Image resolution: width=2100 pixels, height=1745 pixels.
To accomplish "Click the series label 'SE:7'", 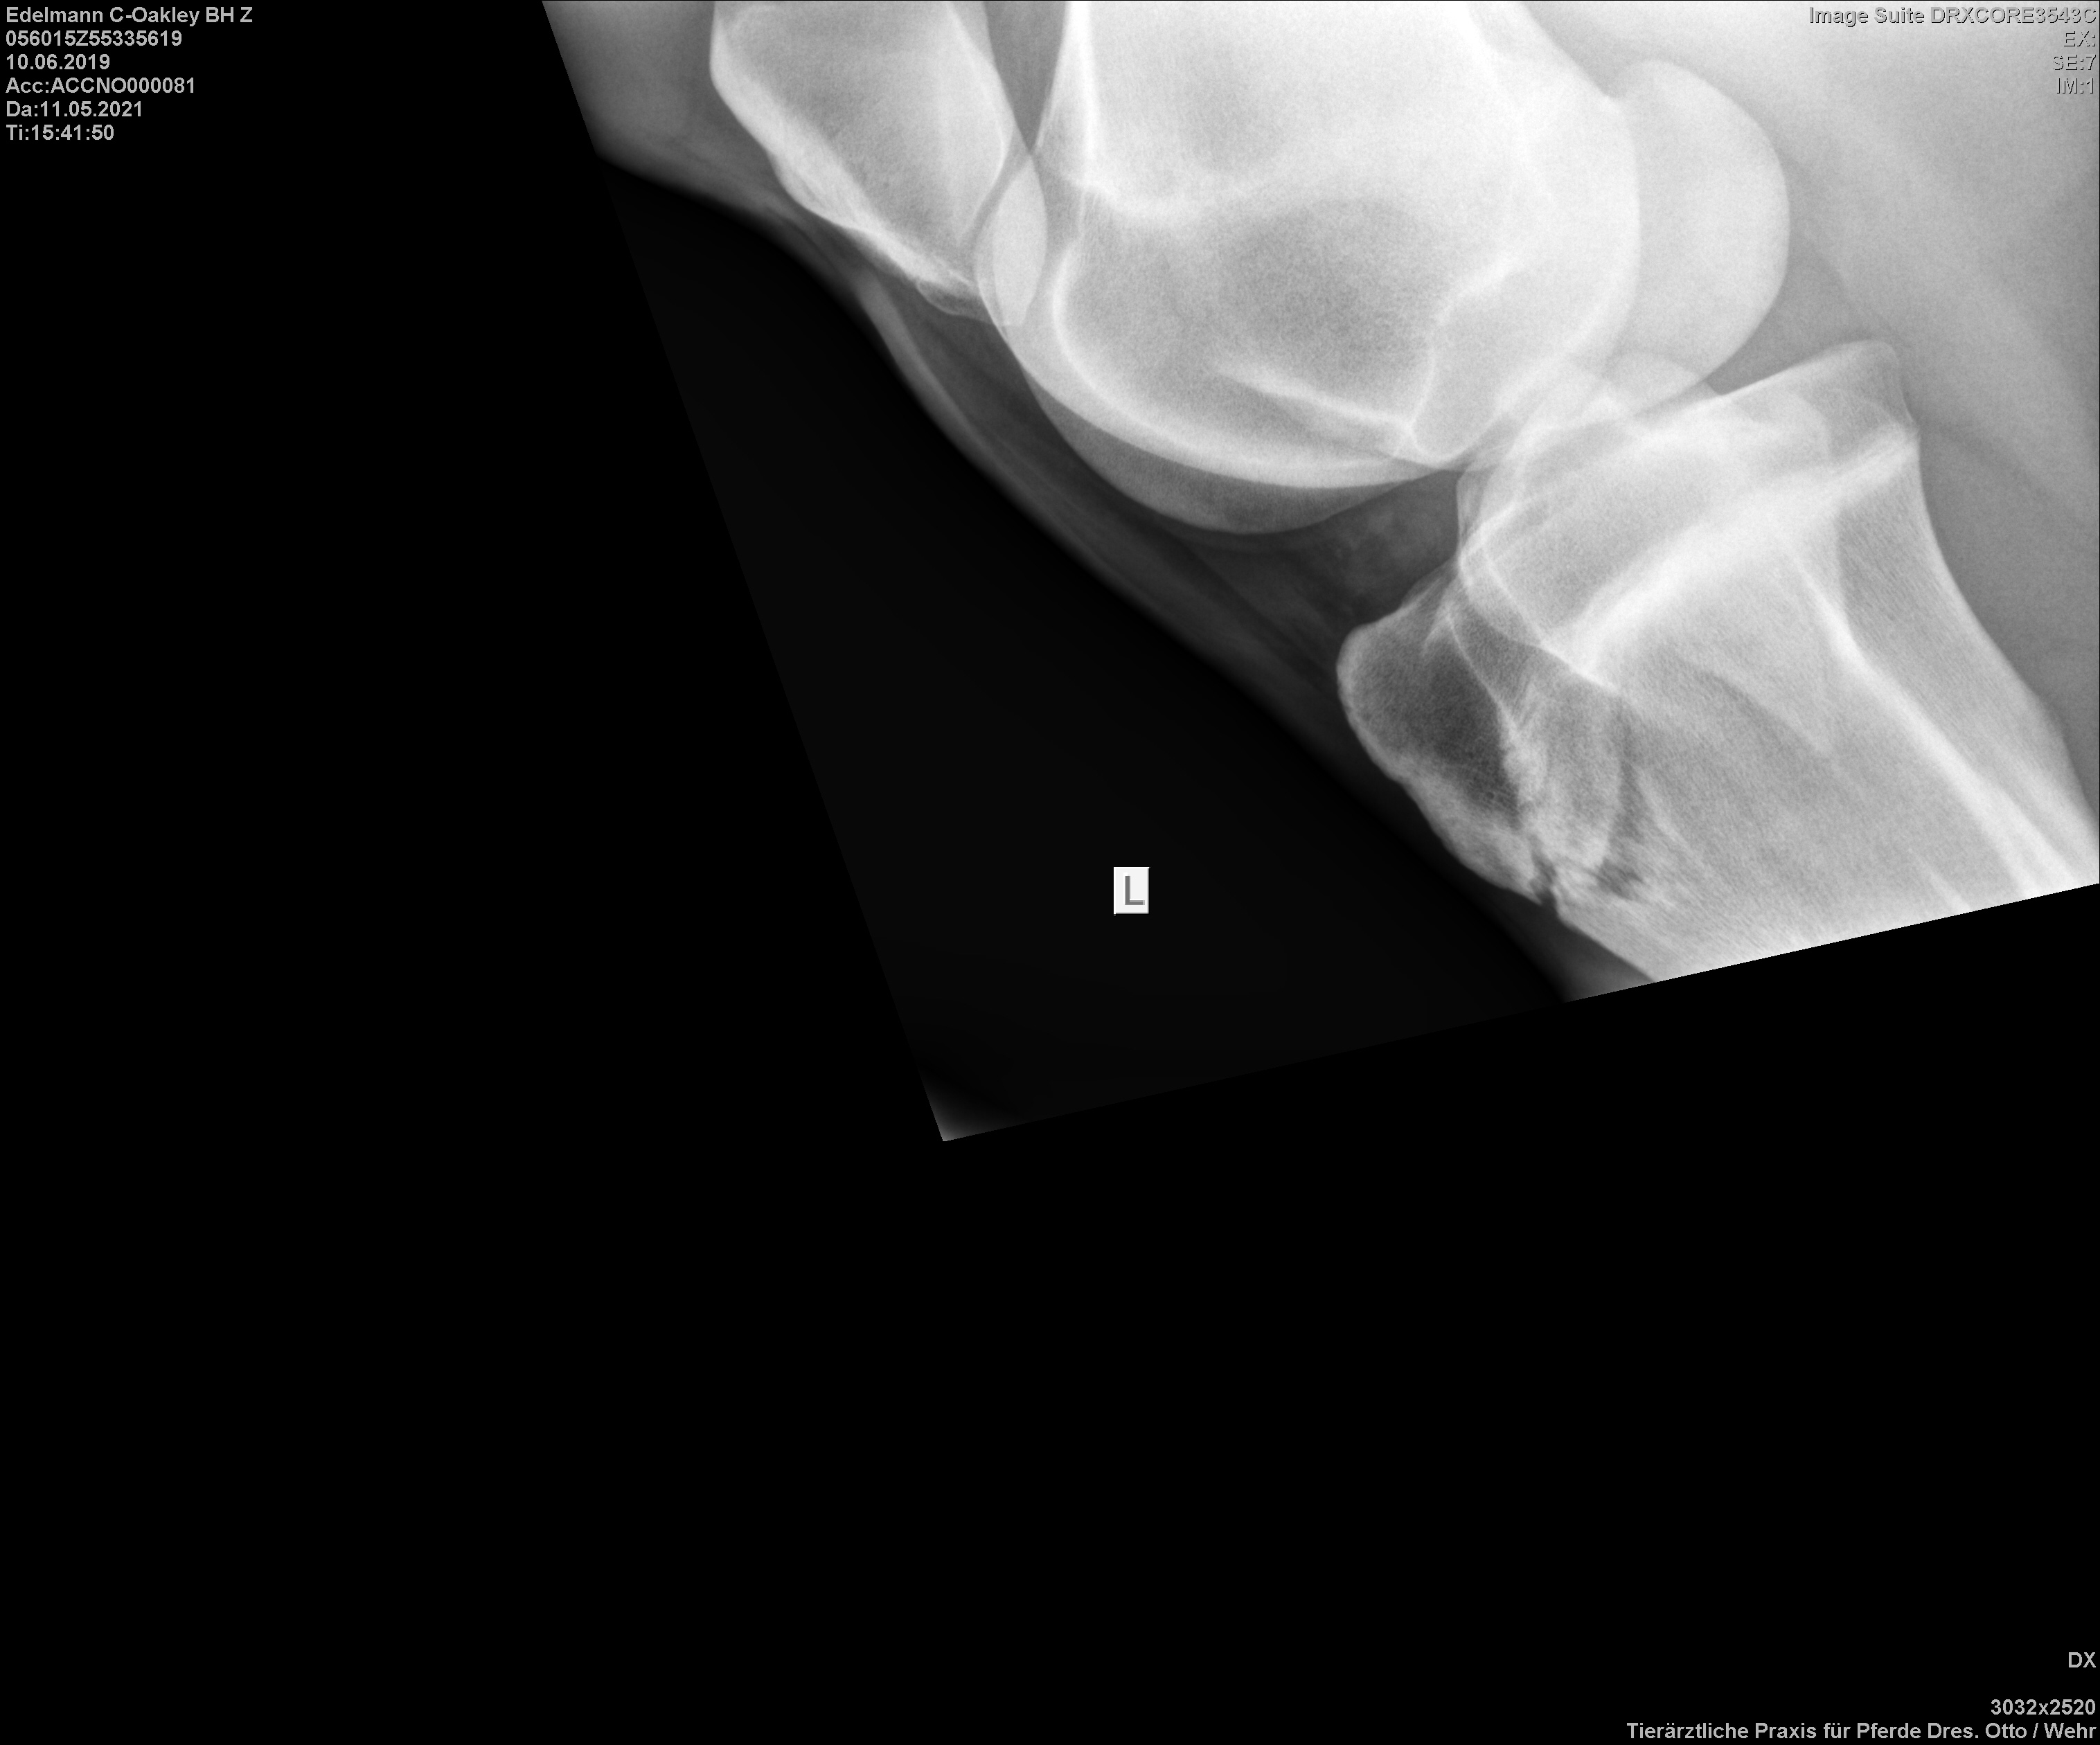I will tap(2074, 62).
